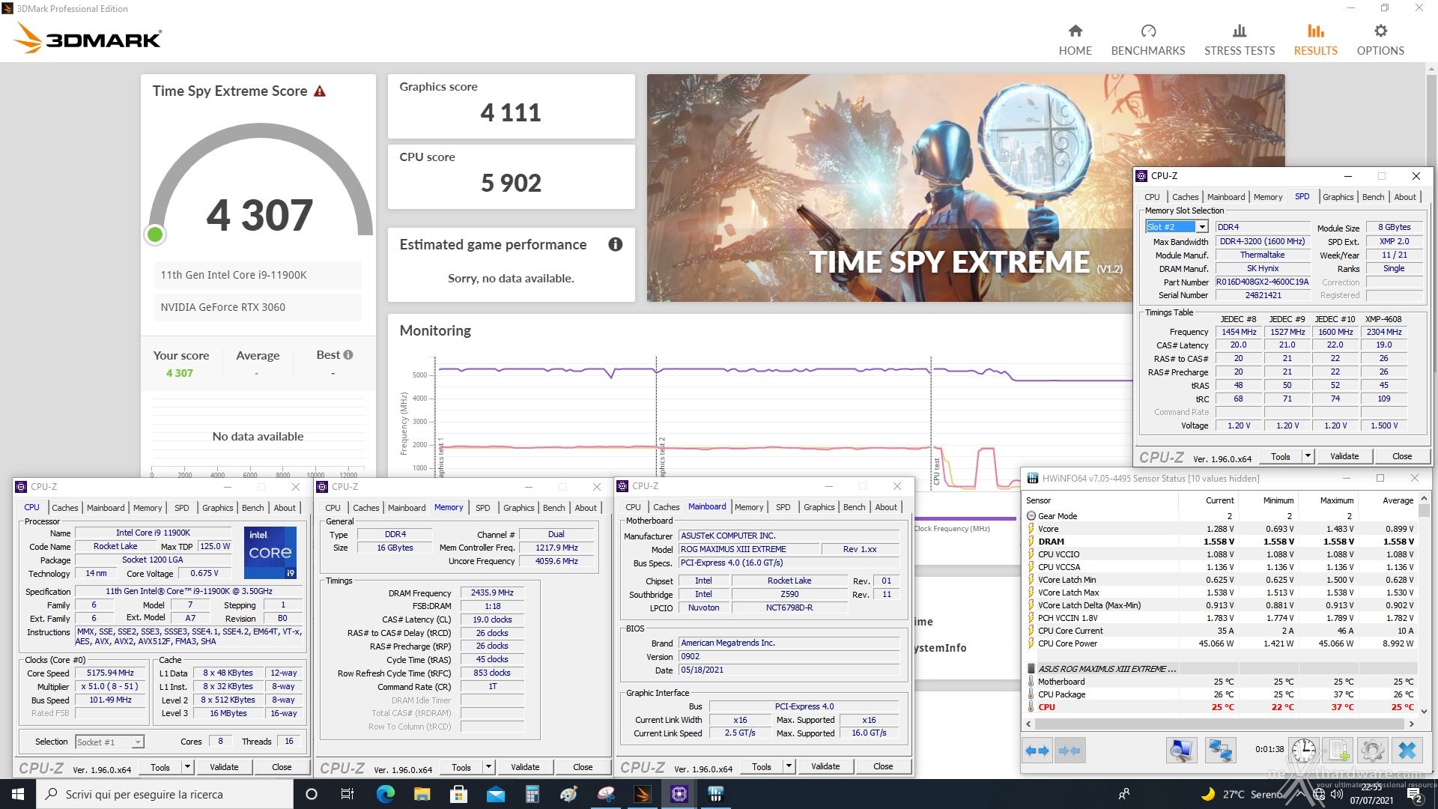This screenshot has width=1438, height=809.
Task: Select the CPU Core Power sensor row
Action: [1221, 643]
